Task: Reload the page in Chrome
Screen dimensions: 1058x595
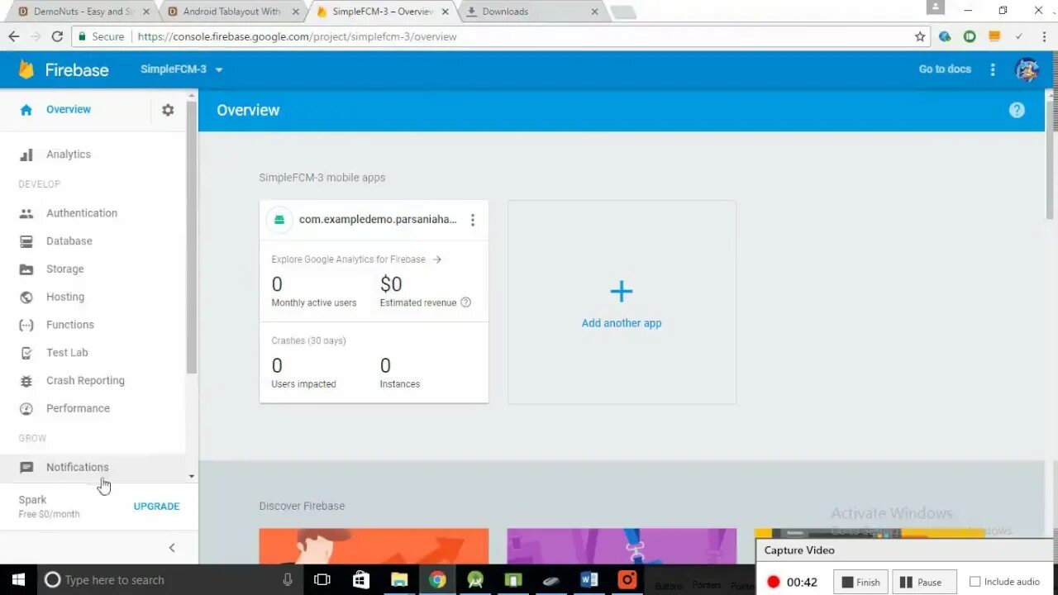Action: click(57, 36)
